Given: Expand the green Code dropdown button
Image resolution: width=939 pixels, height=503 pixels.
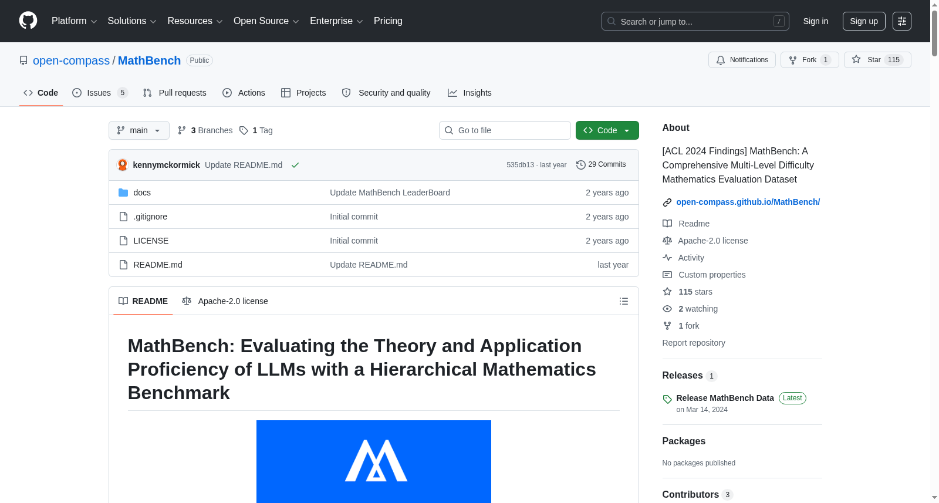Looking at the screenshot, I should pyautogui.click(x=607, y=130).
